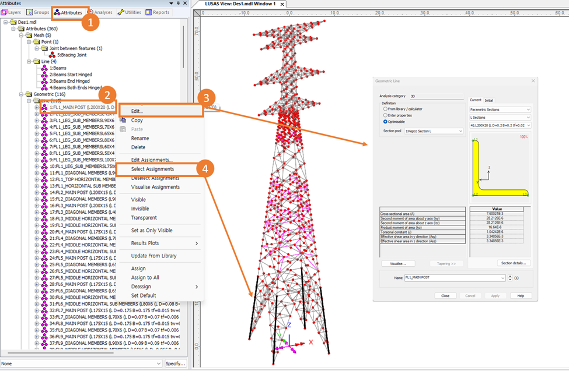Click the Utilities wrench icon tab
This screenshot has width=569, height=371.
coord(120,12)
